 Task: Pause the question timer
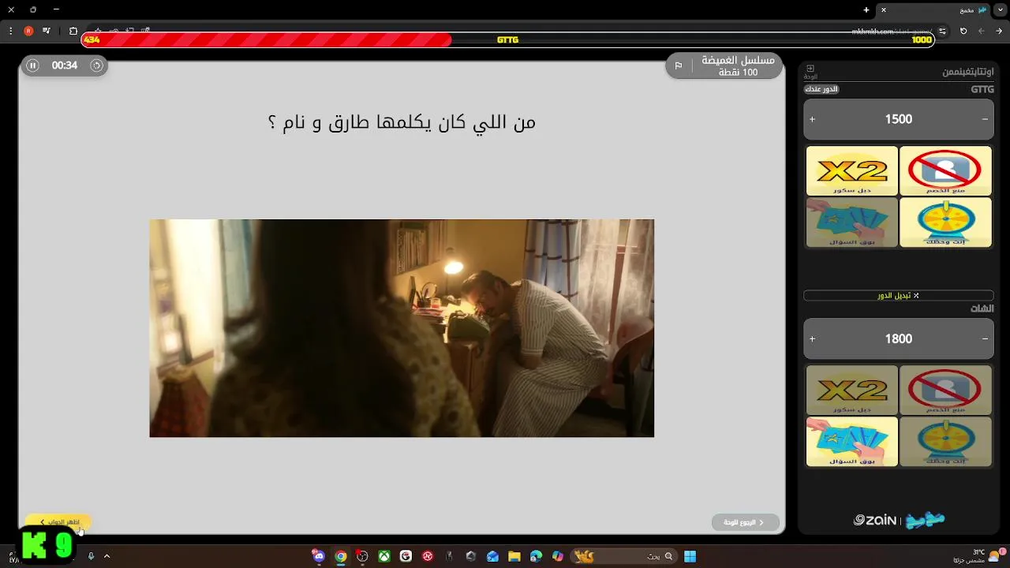coord(32,65)
